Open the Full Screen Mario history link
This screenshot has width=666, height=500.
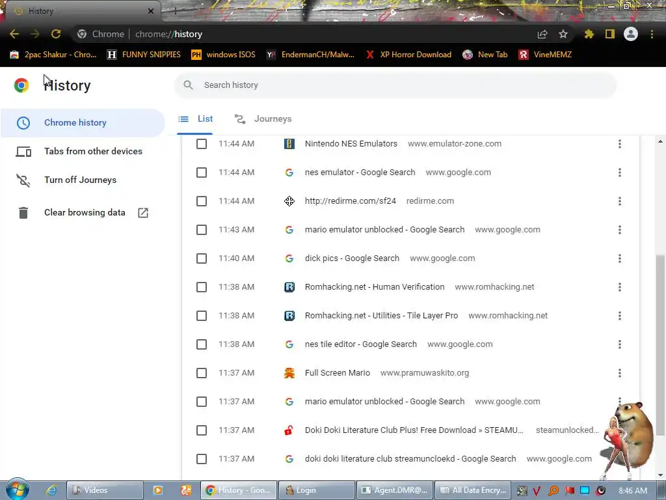pos(338,373)
